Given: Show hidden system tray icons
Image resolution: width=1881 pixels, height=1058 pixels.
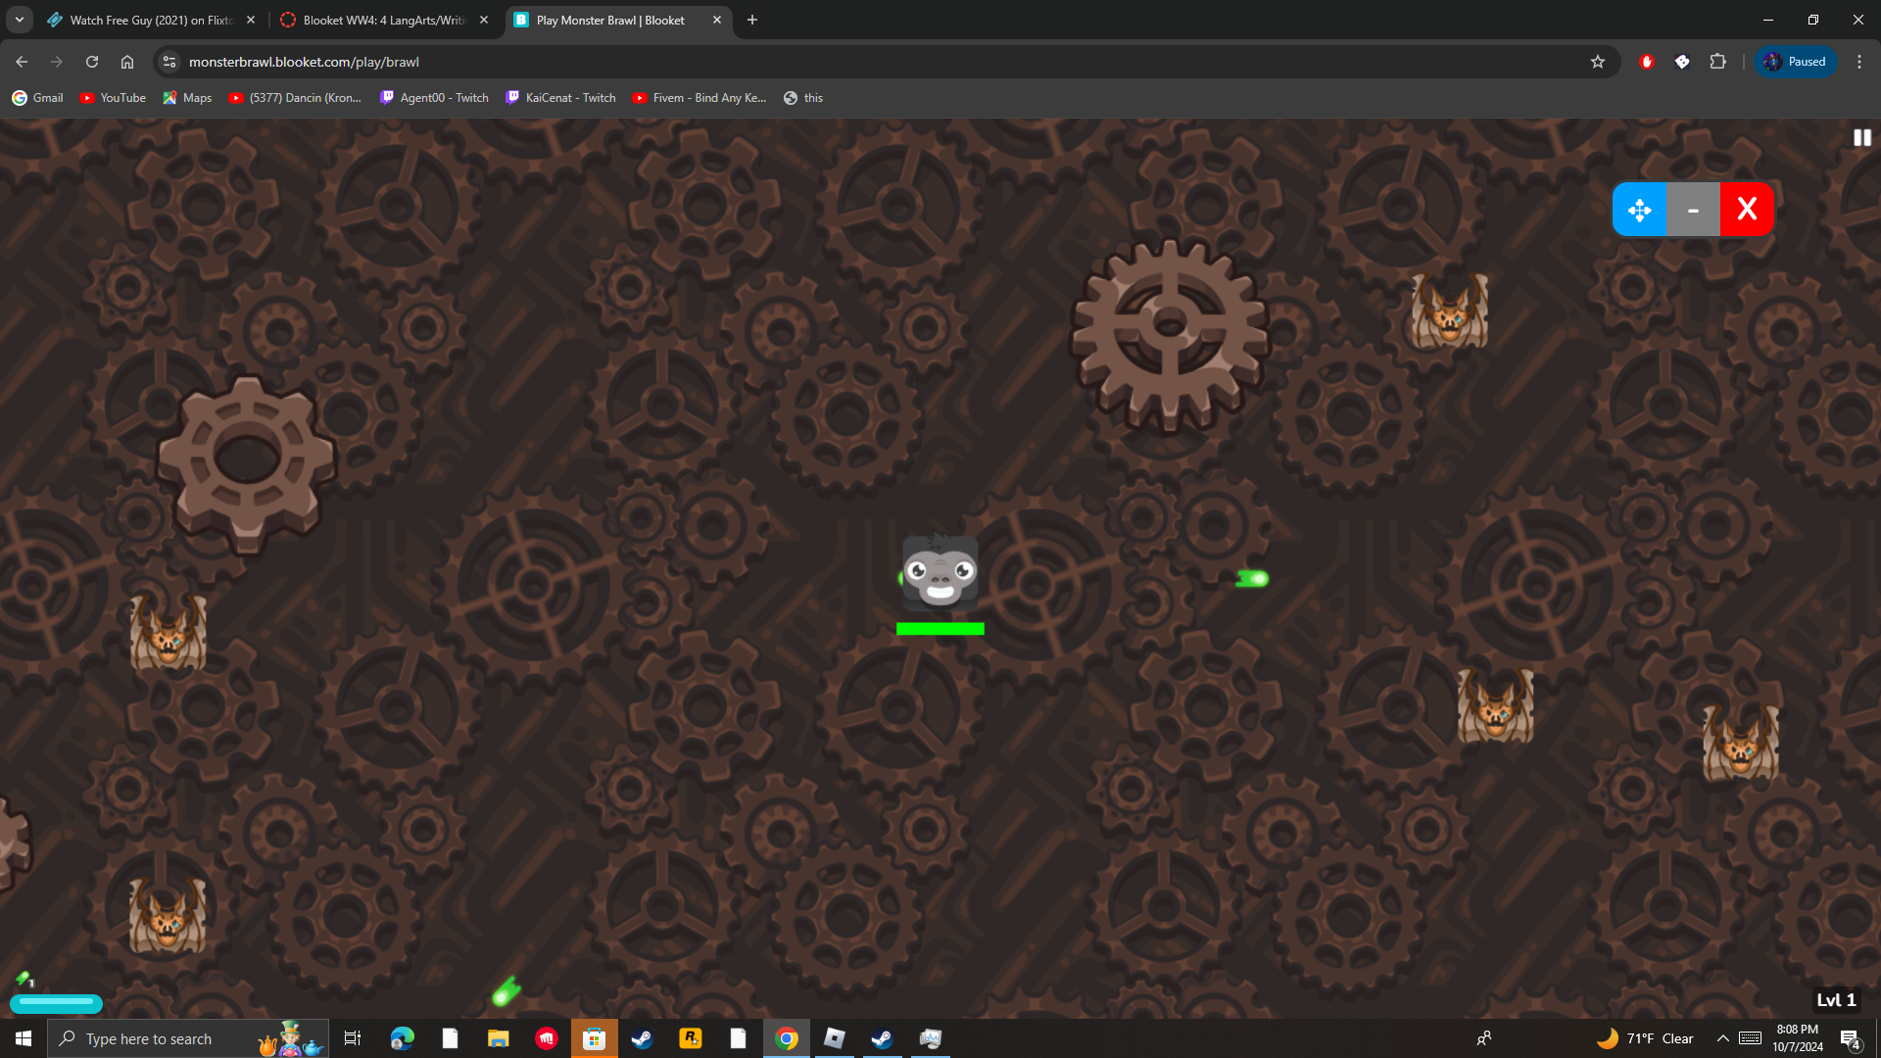Looking at the screenshot, I should pos(1722,1038).
